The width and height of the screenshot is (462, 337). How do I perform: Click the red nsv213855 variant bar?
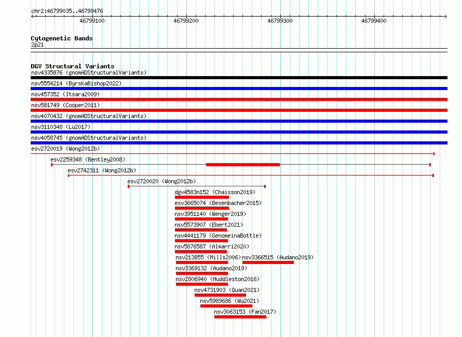[202, 262]
